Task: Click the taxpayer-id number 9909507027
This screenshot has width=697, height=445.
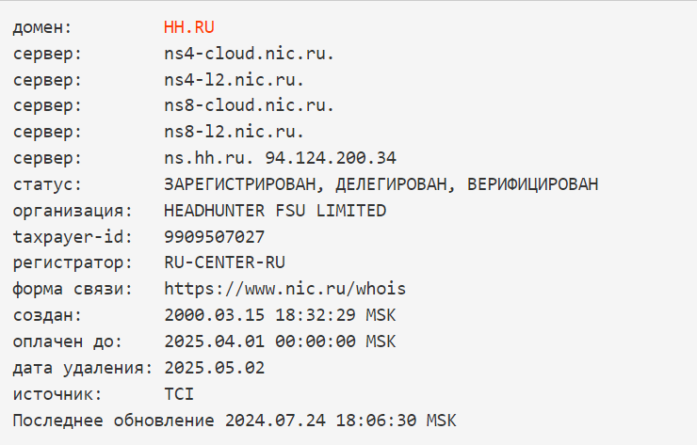Action: pos(214,236)
